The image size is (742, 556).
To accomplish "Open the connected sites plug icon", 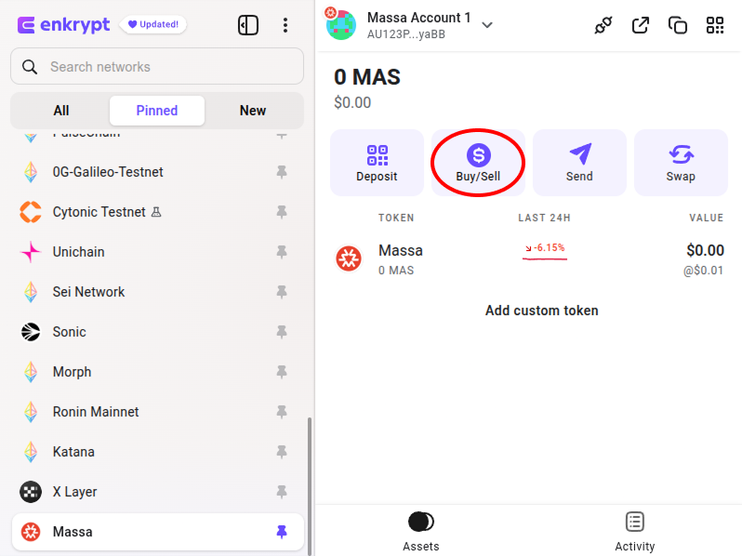I will tap(603, 25).
